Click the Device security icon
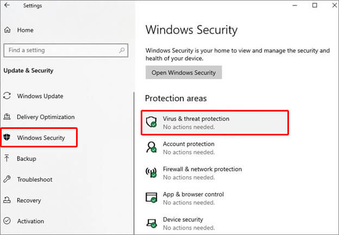This screenshot has height=235, width=339. coord(152,222)
